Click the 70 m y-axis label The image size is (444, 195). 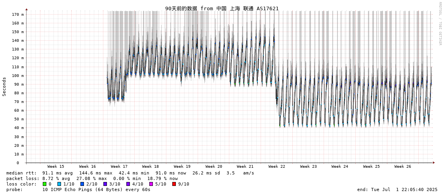(x=19, y=102)
